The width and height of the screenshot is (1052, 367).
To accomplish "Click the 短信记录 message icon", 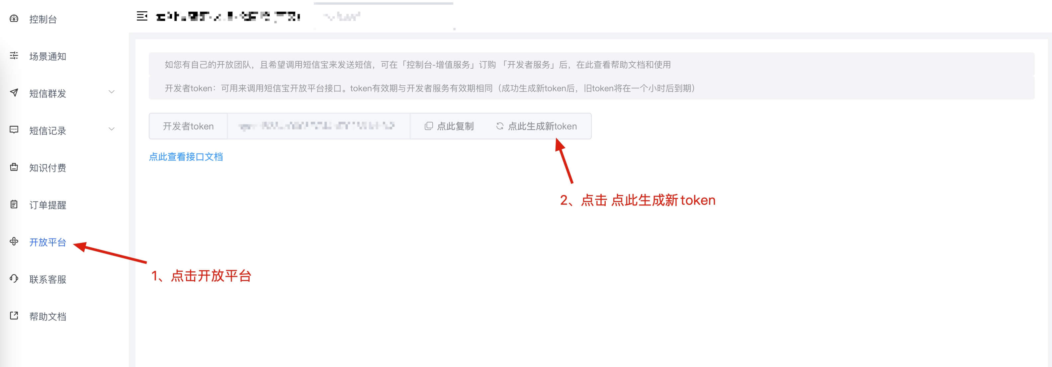I will 14,130.
